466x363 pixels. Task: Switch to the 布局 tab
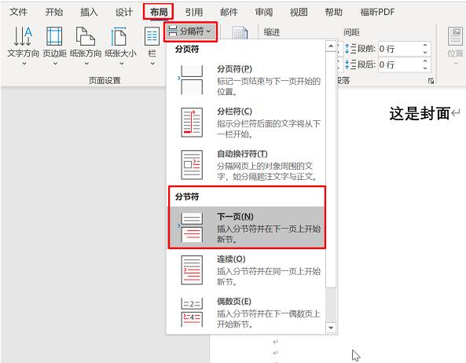tap(159, 13)
